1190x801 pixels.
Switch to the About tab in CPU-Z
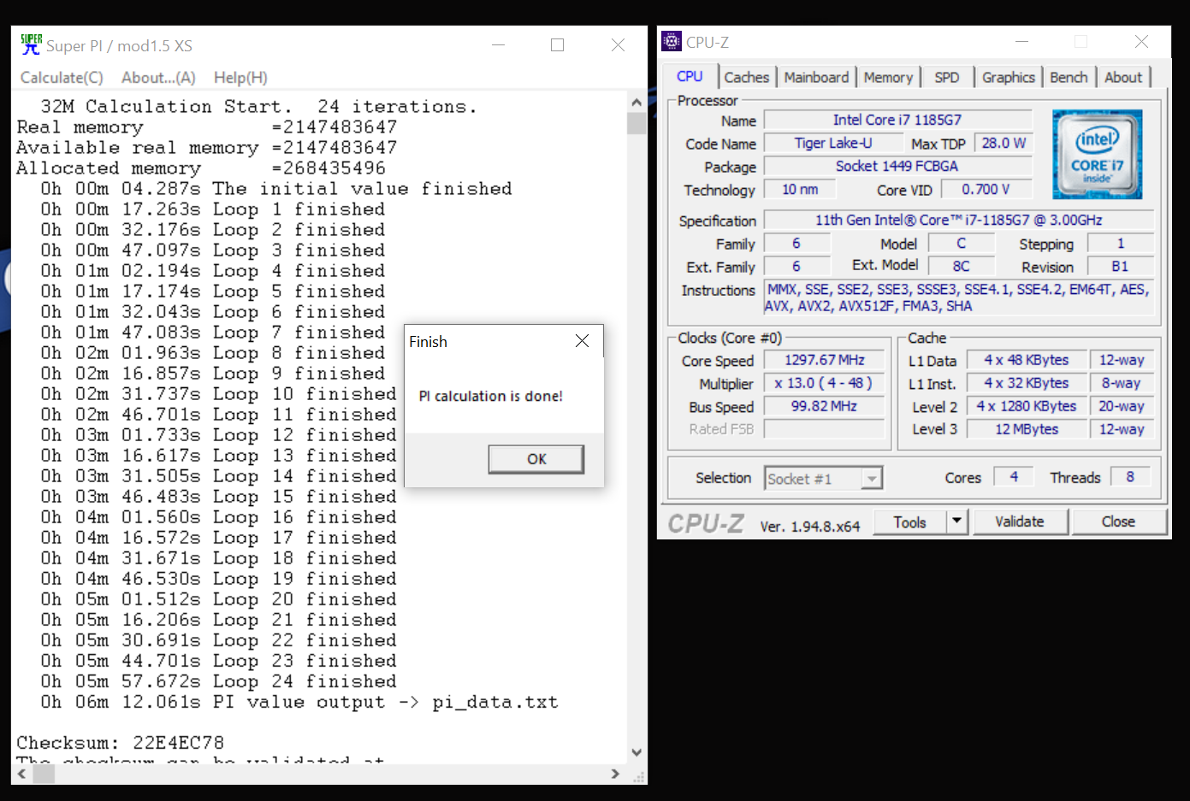click(1123, 77)
